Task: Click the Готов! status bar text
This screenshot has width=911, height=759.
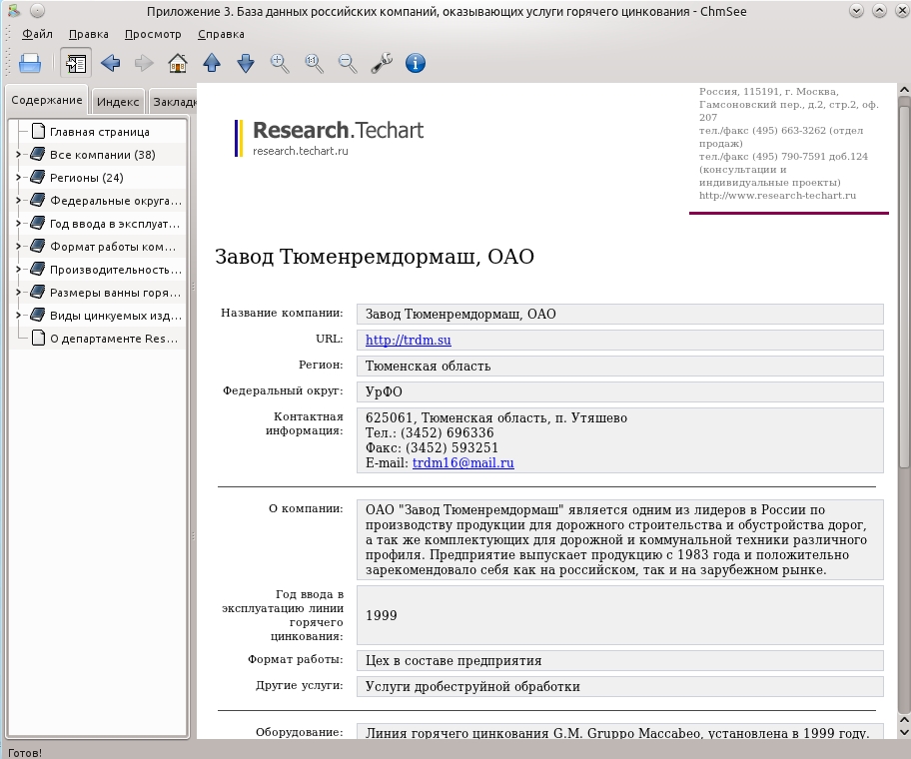Action: pyautogui.click(x=24, y=753)
